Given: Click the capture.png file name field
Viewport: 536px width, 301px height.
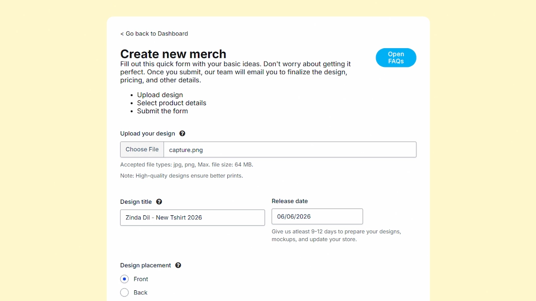Looking at the screenshot, I should [290, 149].
